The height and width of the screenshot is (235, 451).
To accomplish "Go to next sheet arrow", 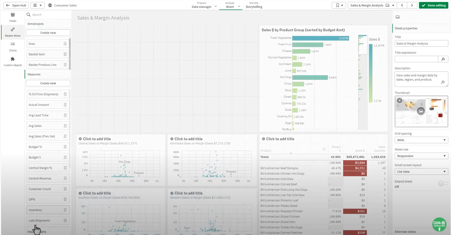I will [x=412, y=5].
